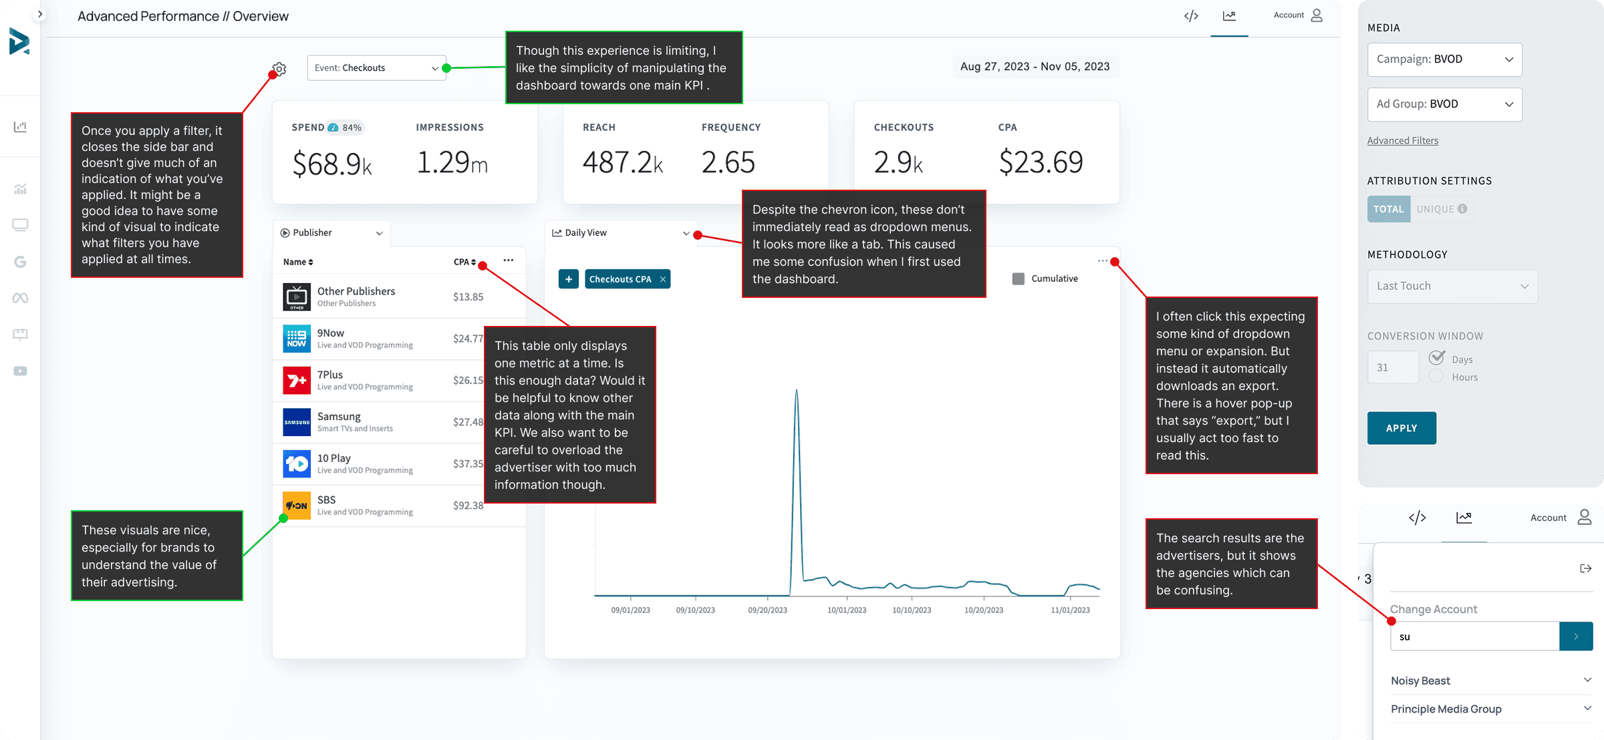This screenshot has height=740, width=1604.
Task: Open the bar chart overview sidebar icon
Action: (20, 126)
